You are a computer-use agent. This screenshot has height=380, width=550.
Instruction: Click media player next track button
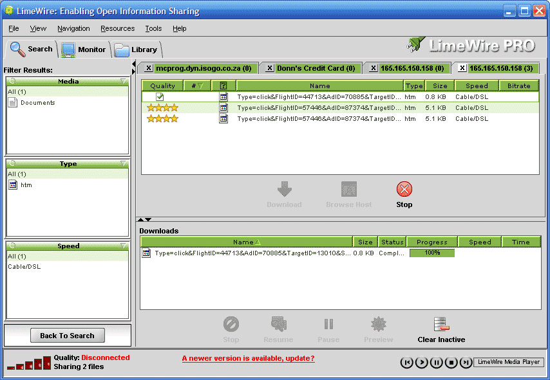pyautogui.click(x=466, y=362)
